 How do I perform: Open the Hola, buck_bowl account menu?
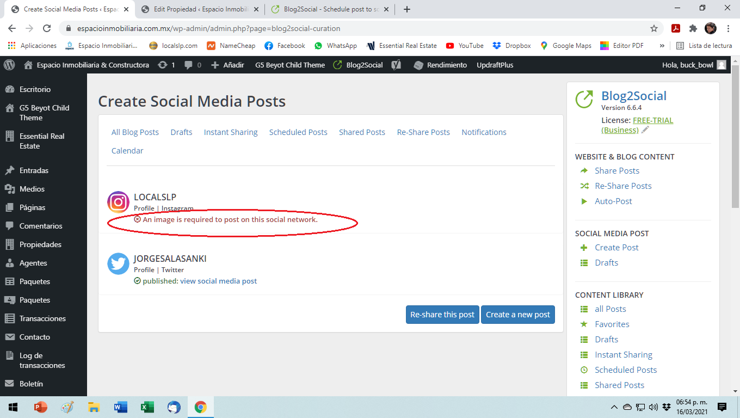click(x=694, y=65)
